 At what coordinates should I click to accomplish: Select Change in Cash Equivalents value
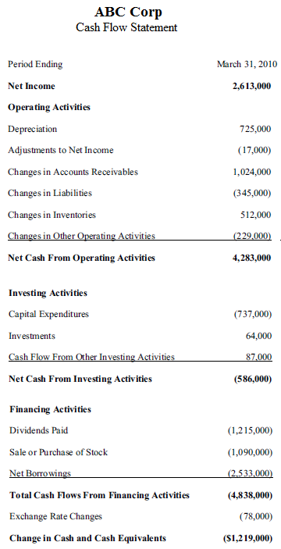click(x=247, y=538)
